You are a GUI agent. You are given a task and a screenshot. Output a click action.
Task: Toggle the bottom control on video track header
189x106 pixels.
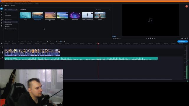(2, 54)
